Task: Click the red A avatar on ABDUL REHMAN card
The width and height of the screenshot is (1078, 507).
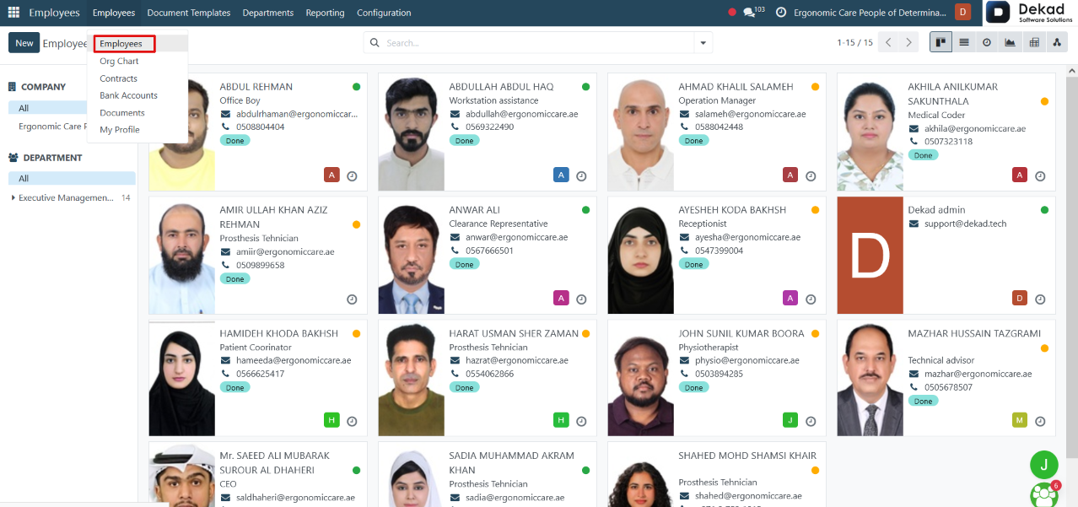Action: pos(331,175)
